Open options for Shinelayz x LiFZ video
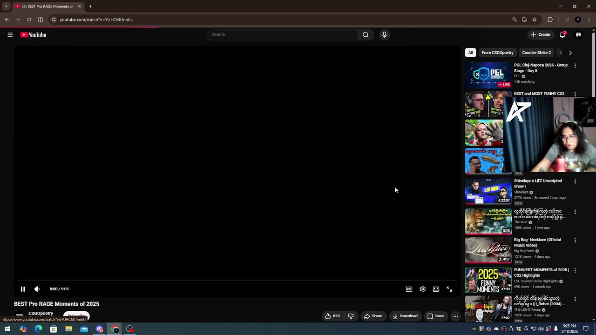The height and width of the screenshot is (335, 596). click(x=575, y=181)
